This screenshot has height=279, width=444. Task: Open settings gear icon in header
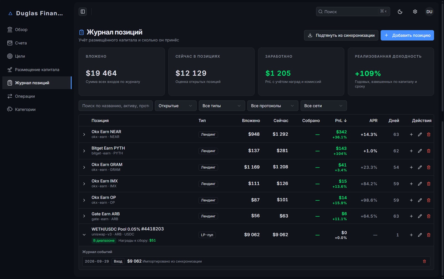[x=415, y=12]
